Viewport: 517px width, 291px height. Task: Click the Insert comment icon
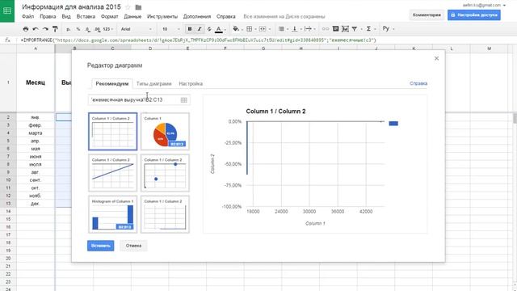[x=336, y=29]
